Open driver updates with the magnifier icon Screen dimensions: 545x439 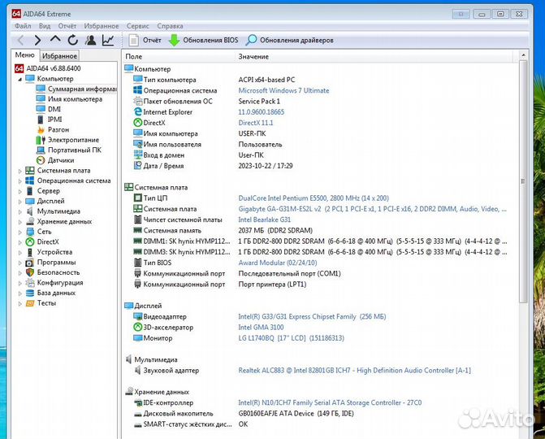click(x=252, y=40)
